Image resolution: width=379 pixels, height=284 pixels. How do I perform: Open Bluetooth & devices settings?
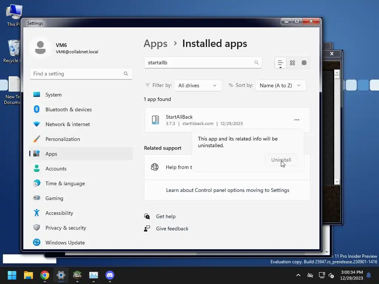(81, 109)
